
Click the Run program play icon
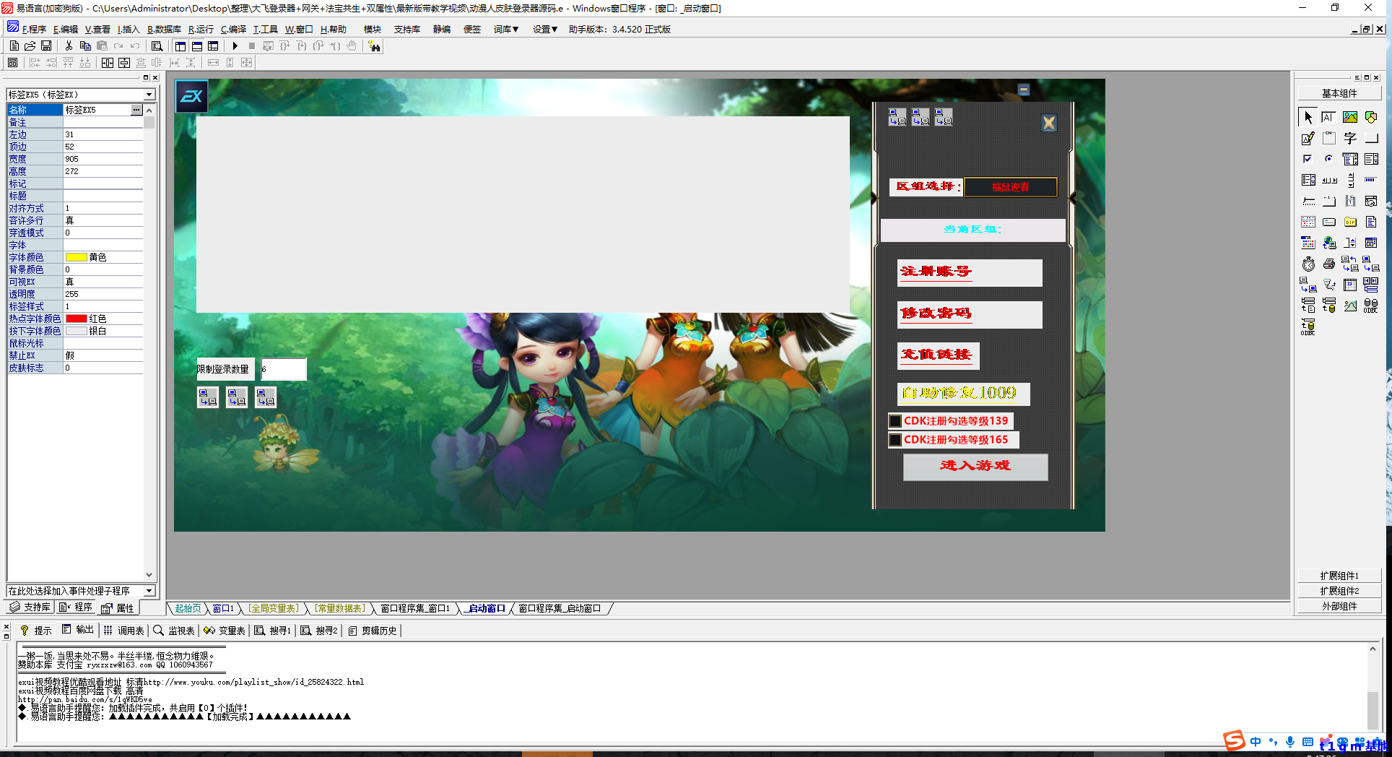click(235, 46)
